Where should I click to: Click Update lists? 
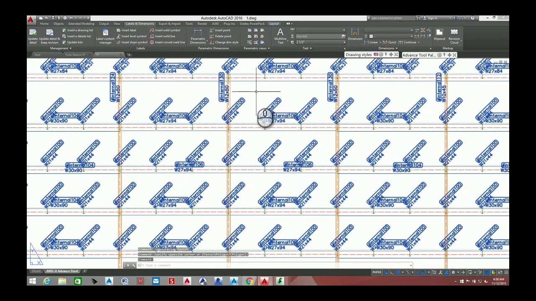tap(72, 42)
